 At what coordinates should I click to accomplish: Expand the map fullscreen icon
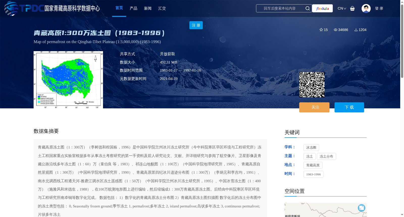click(x=362, y=208)
